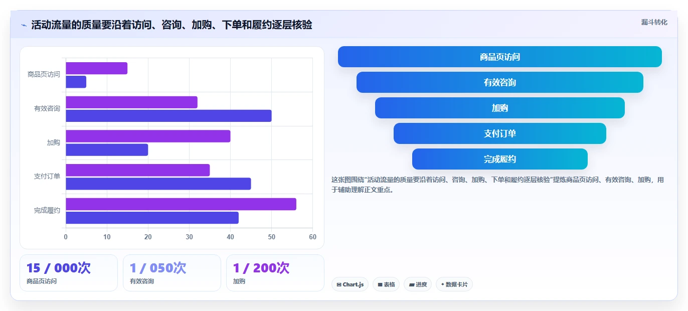Click the purple bar for 有效咨询
The width and height of the screenshot is (688, 311).
pos(131,102)
